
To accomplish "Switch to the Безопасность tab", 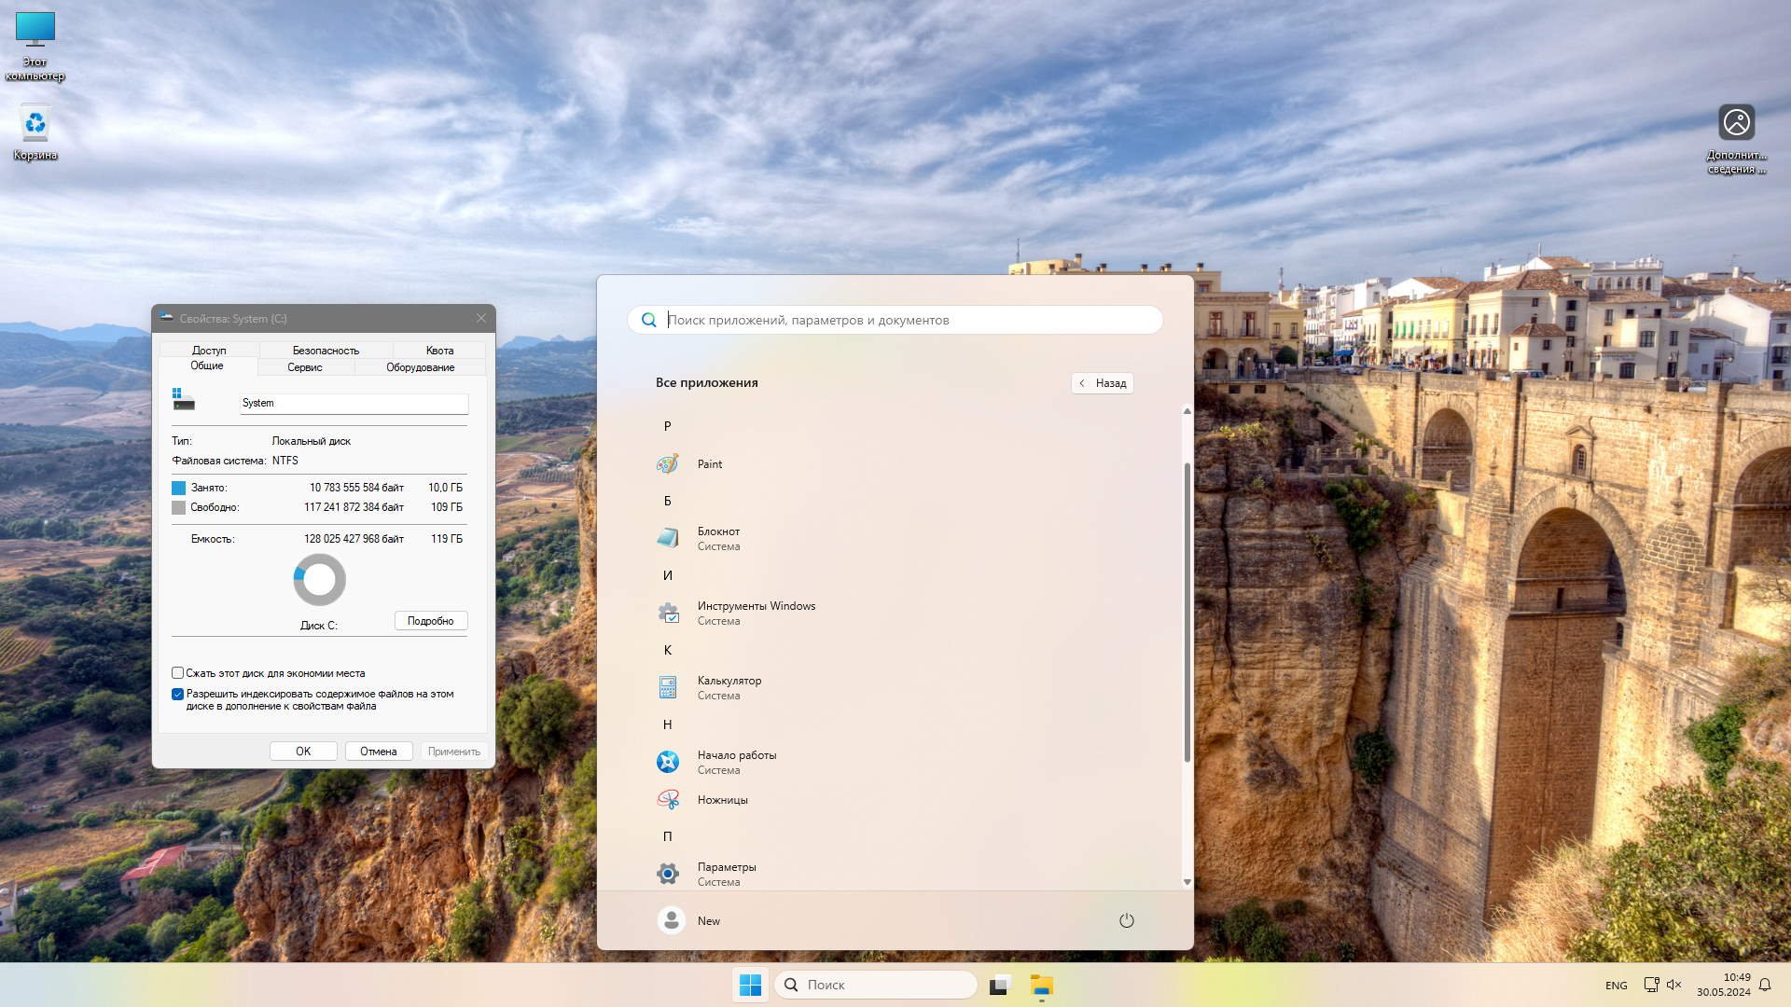I will click(326, 351).
